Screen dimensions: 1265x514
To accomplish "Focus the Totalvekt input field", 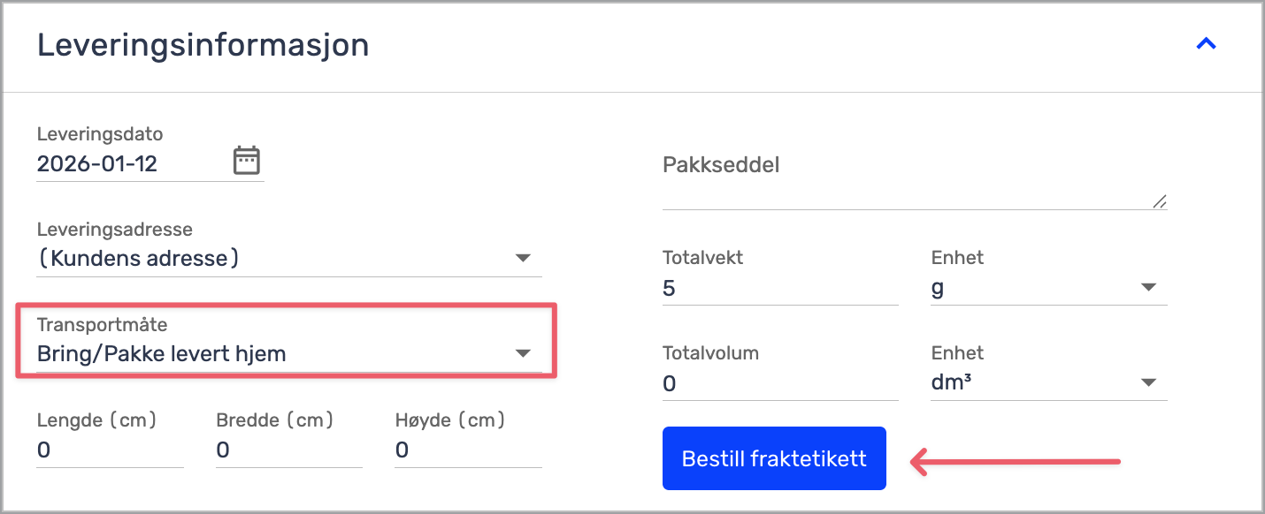I will pyautogui.click(x=778, y=288).
